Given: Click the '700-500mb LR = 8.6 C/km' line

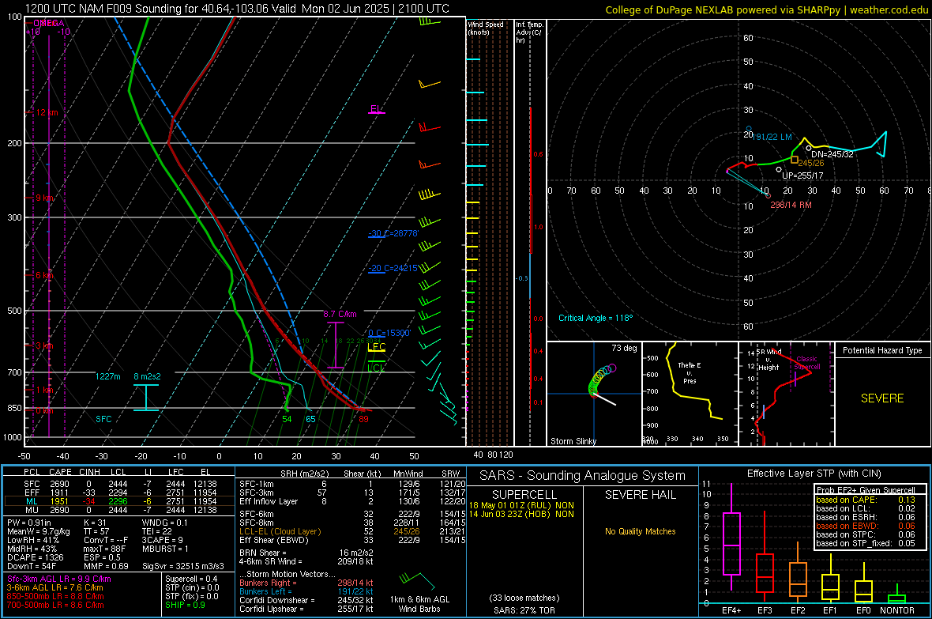Looking at the screenshot, I should [55, 605].
